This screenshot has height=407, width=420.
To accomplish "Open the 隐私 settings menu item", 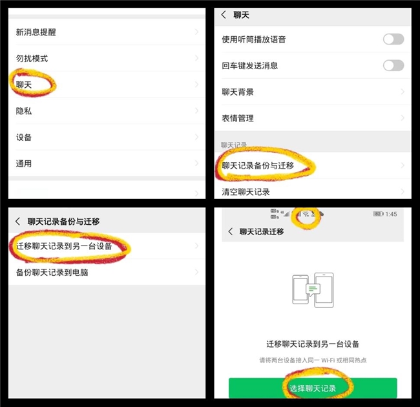I will point(107,111).
